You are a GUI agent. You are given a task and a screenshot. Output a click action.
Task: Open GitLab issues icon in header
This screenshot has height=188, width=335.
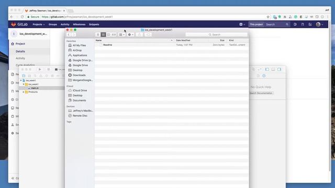click(295, 25)
